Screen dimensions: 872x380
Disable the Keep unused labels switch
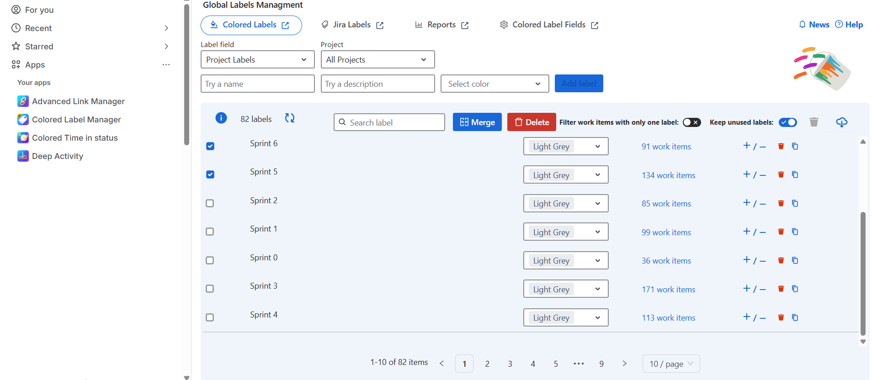point(787,122)
